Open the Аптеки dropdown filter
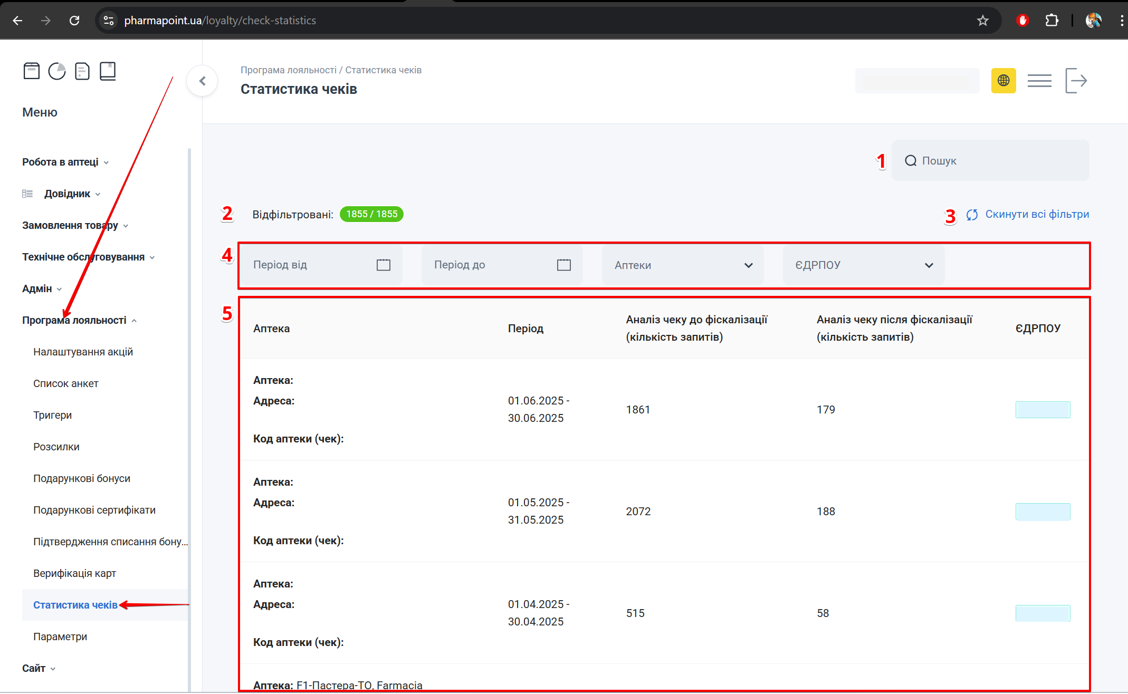This screenshot has height=694, width=1128. tap(683, 265)
